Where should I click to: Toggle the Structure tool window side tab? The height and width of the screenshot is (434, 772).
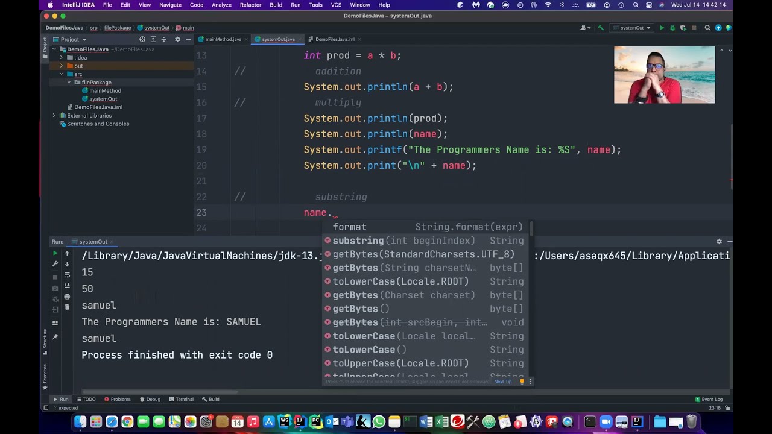[x=45, y=342]
